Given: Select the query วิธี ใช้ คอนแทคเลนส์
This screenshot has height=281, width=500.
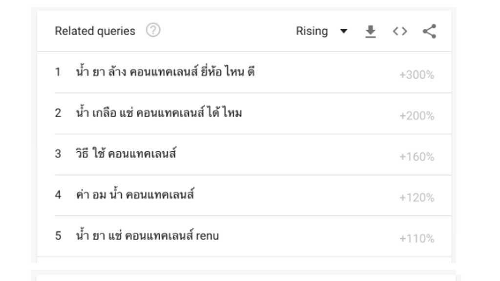Looking at the screenshot, I should (x=126, y=154).
